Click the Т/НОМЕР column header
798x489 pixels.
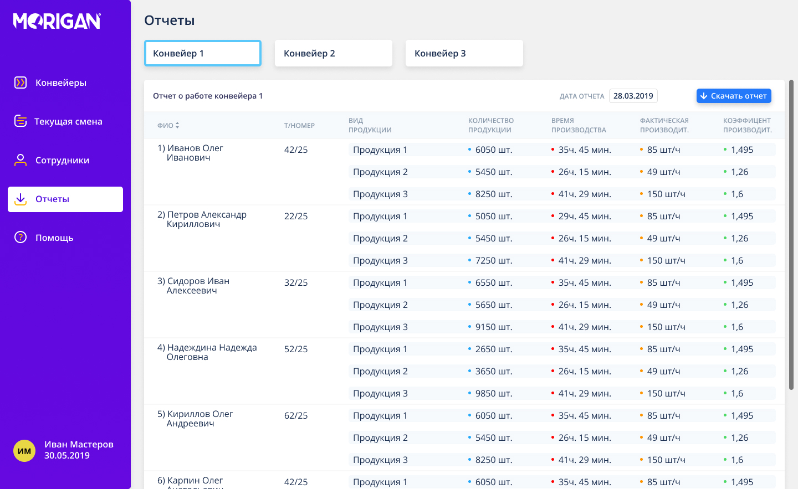[299, 126]
